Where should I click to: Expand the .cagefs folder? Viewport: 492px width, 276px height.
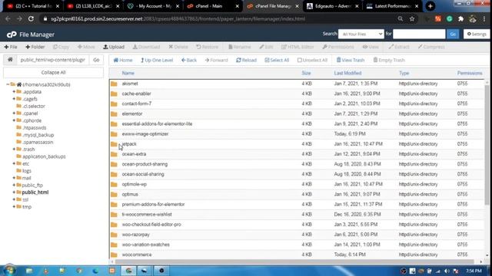[14, 99]
